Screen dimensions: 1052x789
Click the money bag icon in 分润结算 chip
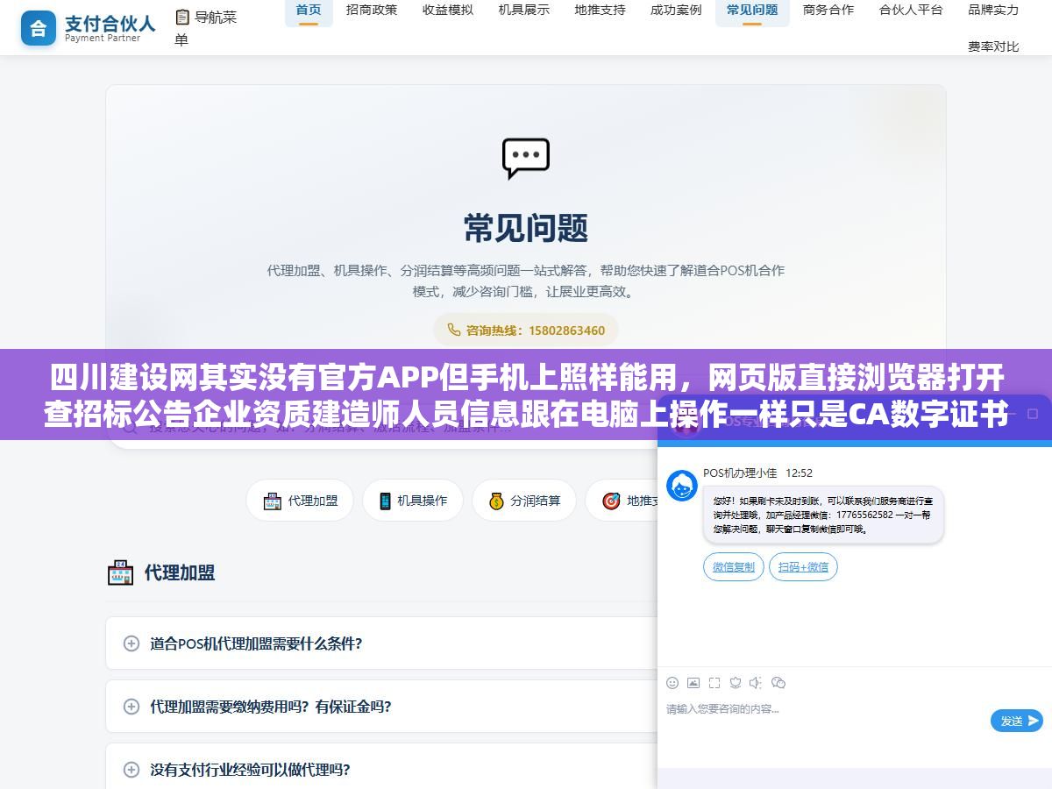click(x=496, y=501)
